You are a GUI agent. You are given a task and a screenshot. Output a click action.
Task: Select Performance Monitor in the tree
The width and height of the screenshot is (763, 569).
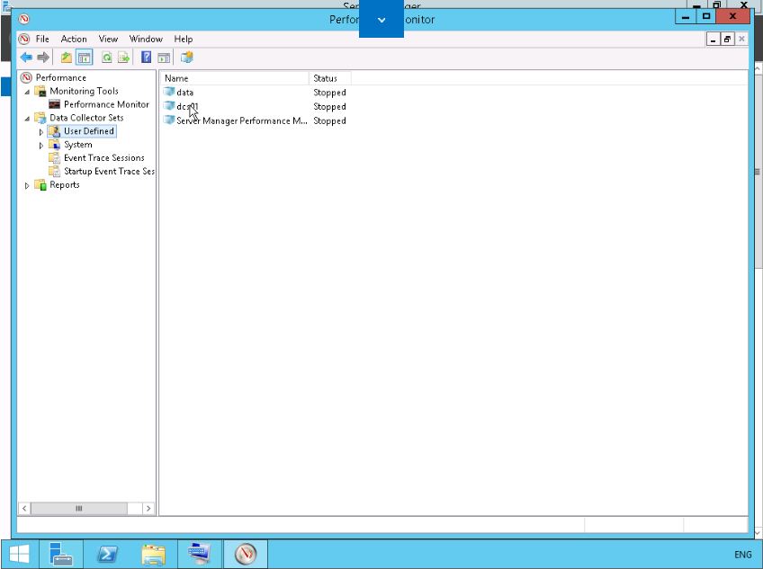click(106, 104)
